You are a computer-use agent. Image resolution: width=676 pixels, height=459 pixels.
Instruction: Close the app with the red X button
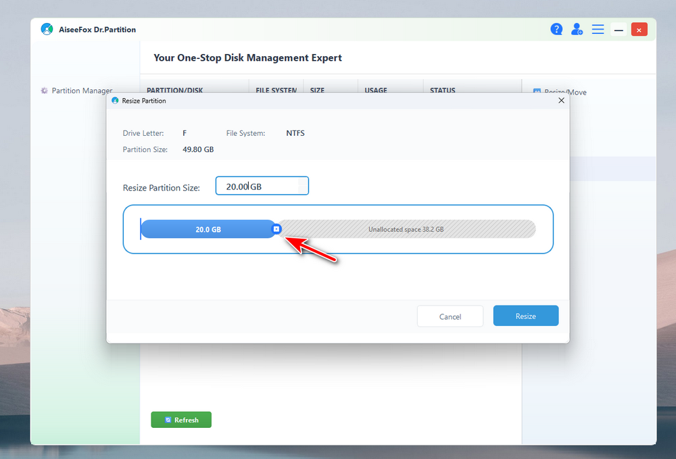pyautogui.click(x=639, y=29)
